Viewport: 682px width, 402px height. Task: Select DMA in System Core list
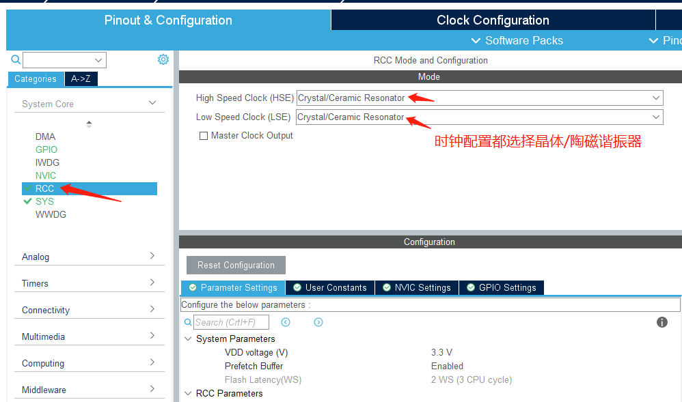(x=45, y=137)
